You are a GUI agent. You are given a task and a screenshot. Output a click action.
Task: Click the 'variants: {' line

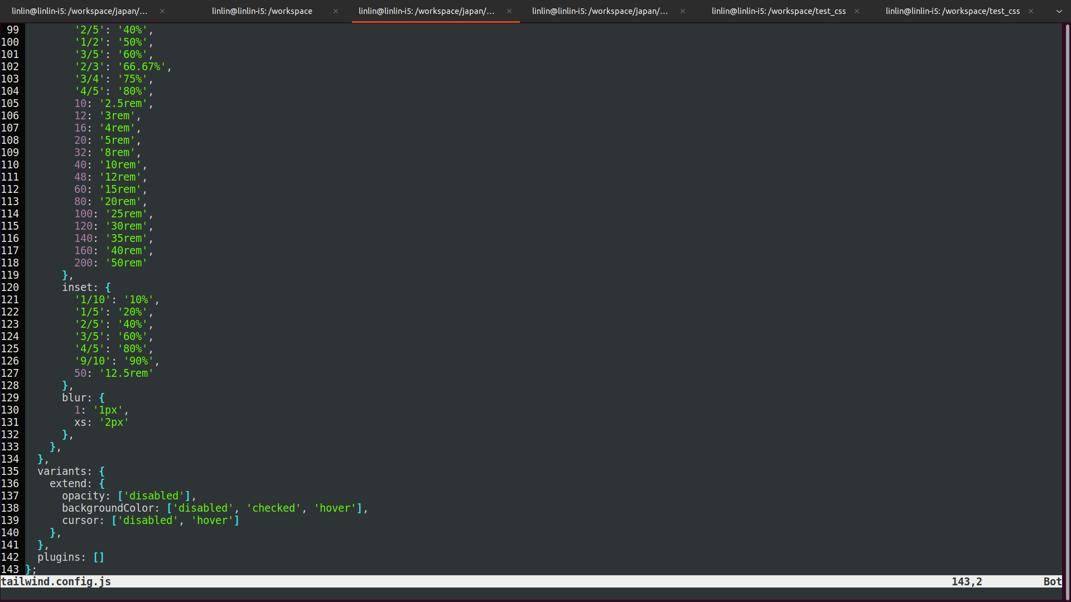(71, 472)
